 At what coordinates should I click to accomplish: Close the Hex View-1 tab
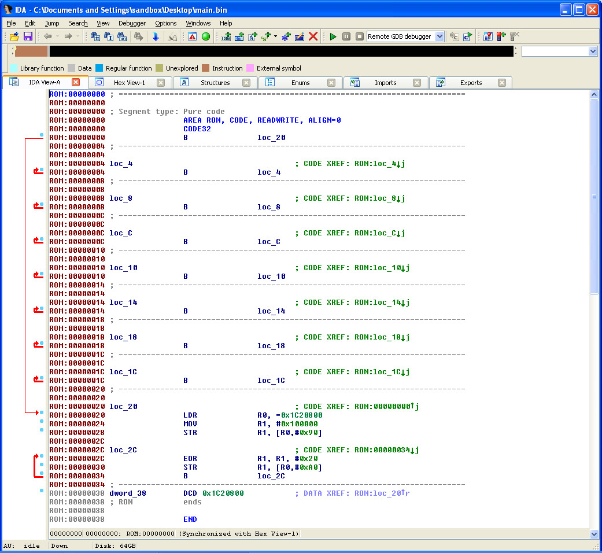[x=161, y=83]
